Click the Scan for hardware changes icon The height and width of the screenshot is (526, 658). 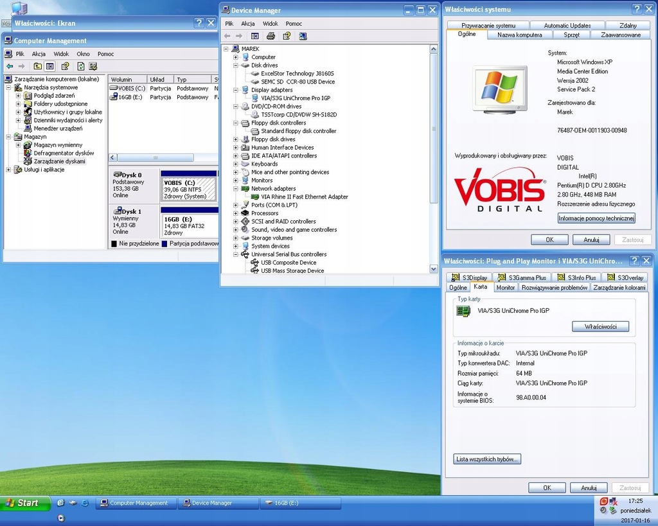[303, 36]
